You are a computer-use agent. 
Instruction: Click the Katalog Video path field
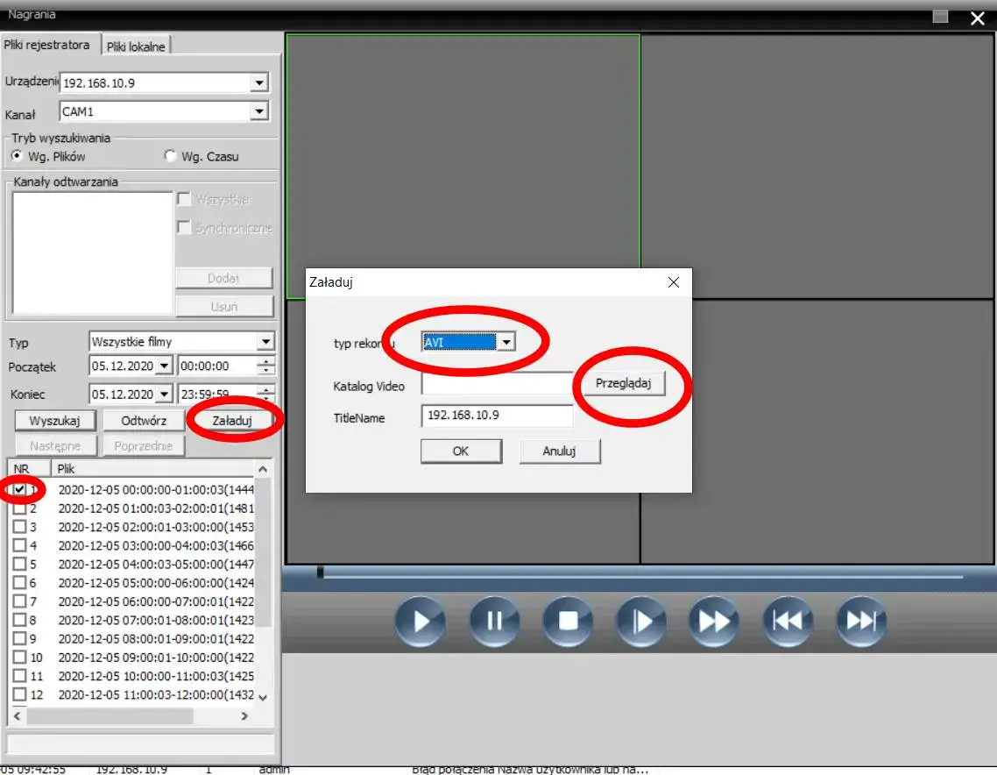[x=497, y=384]
